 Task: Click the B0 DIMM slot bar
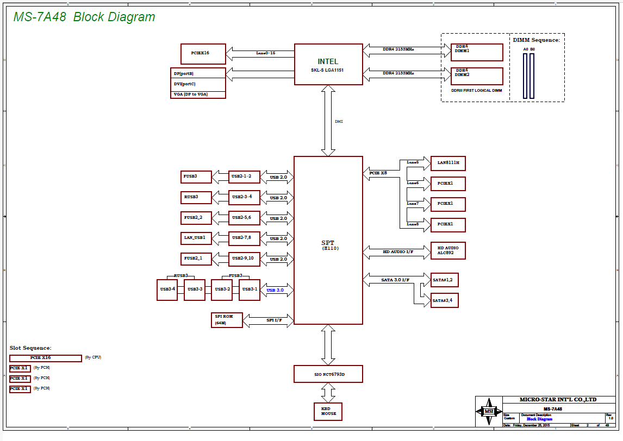click(532, 76)
